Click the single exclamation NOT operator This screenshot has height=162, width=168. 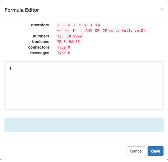[81, 31]
